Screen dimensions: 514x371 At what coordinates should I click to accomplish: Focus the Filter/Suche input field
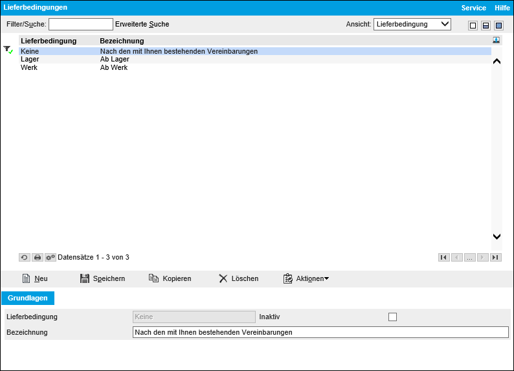(x=81, y=24)
